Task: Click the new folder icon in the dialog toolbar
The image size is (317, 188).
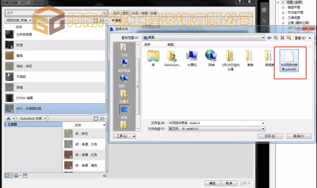Action: coord(289,38)
